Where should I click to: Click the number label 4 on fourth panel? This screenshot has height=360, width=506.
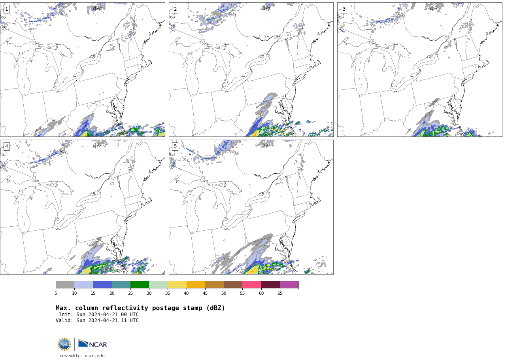pos(6,146)
